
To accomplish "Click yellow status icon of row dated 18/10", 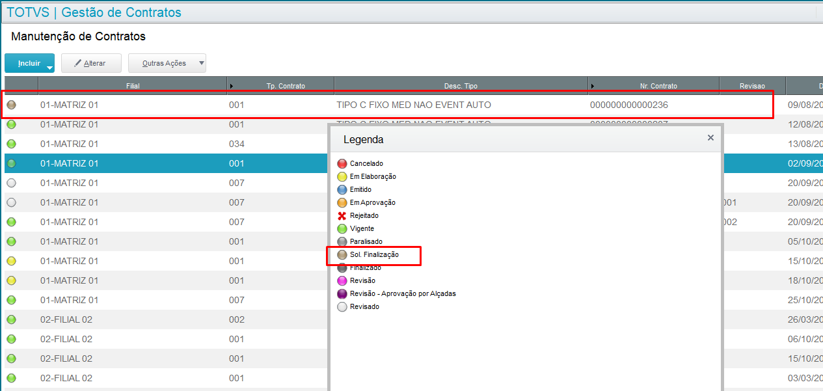I will coord(11,280).
